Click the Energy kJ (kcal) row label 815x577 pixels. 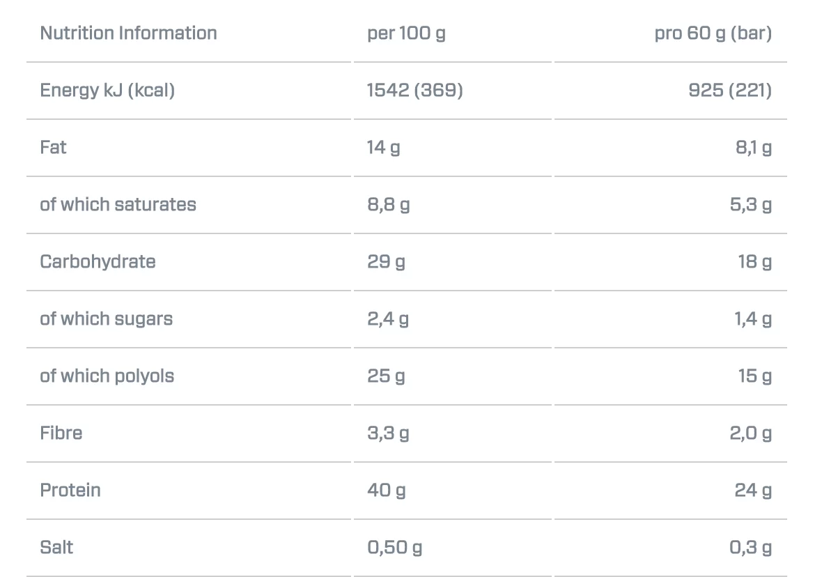[107, 91]
